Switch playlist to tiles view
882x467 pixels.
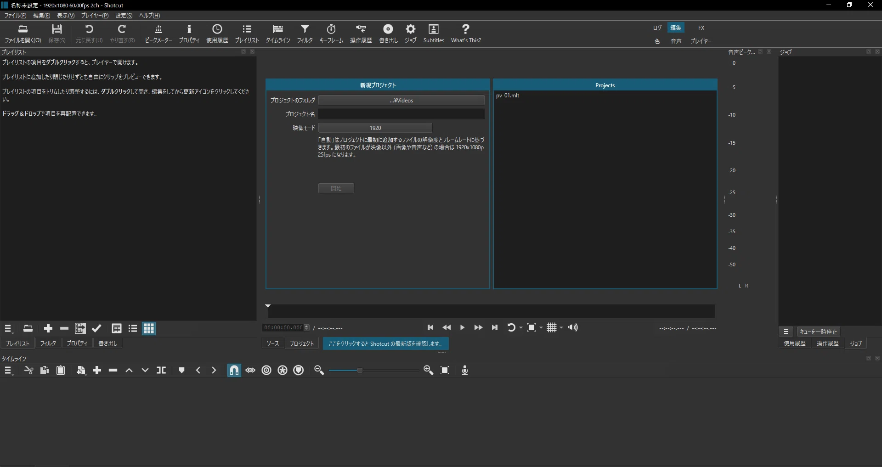133,328
